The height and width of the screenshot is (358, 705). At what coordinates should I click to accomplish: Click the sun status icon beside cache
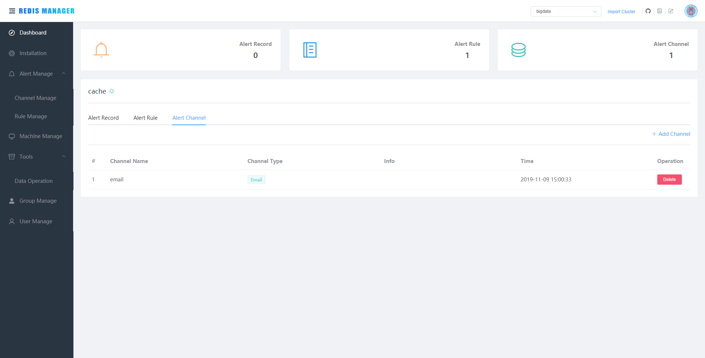pos(112,91)
